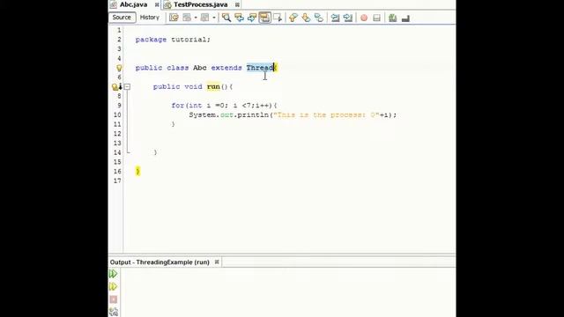
Task: Click inside the empty Output console area
Action: point(288,291)
